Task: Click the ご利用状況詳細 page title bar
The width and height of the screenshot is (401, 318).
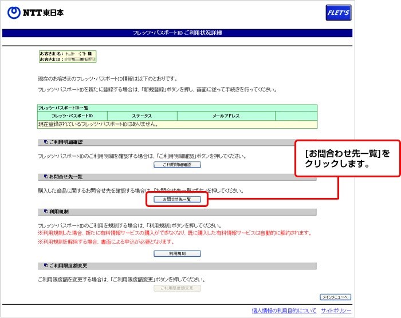Action: [176, 33]
